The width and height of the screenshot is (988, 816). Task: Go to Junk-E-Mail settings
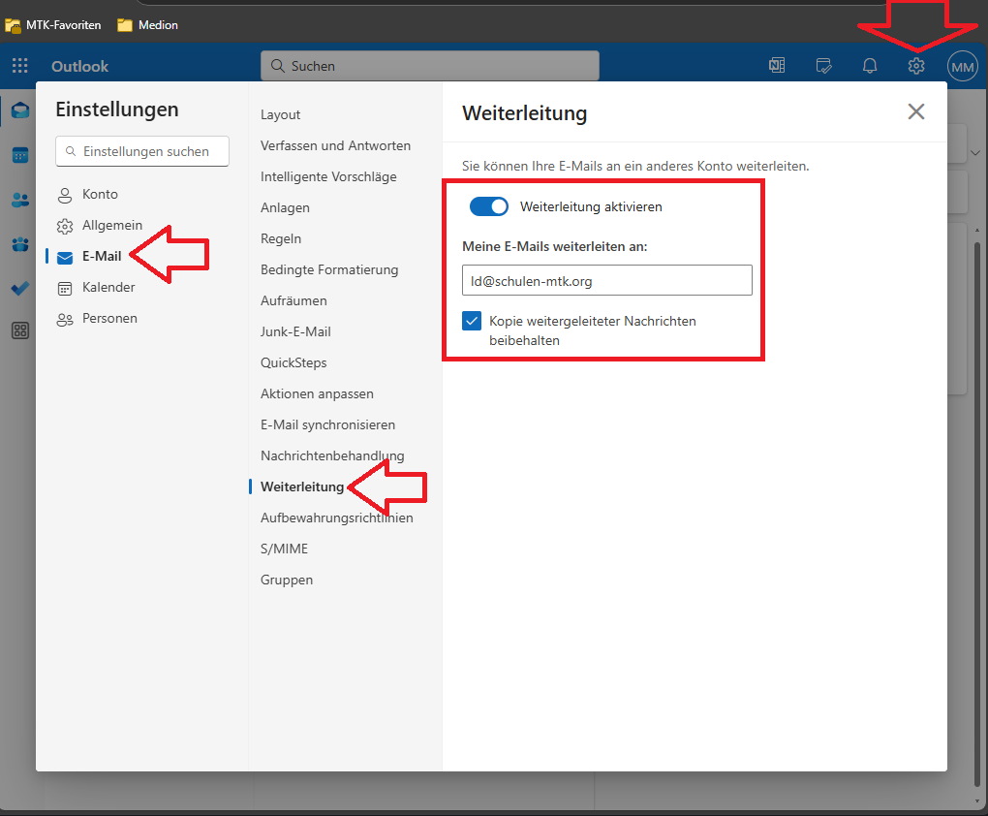(x=295, y=331)
